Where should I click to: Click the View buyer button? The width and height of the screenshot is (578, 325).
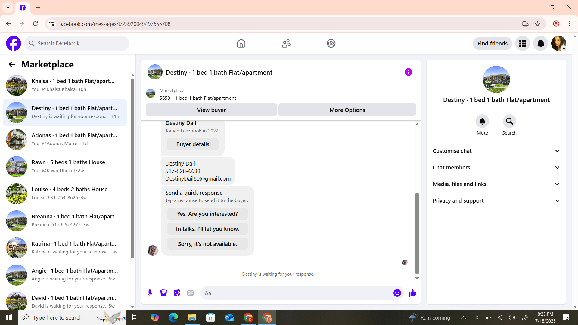[211, 110]
